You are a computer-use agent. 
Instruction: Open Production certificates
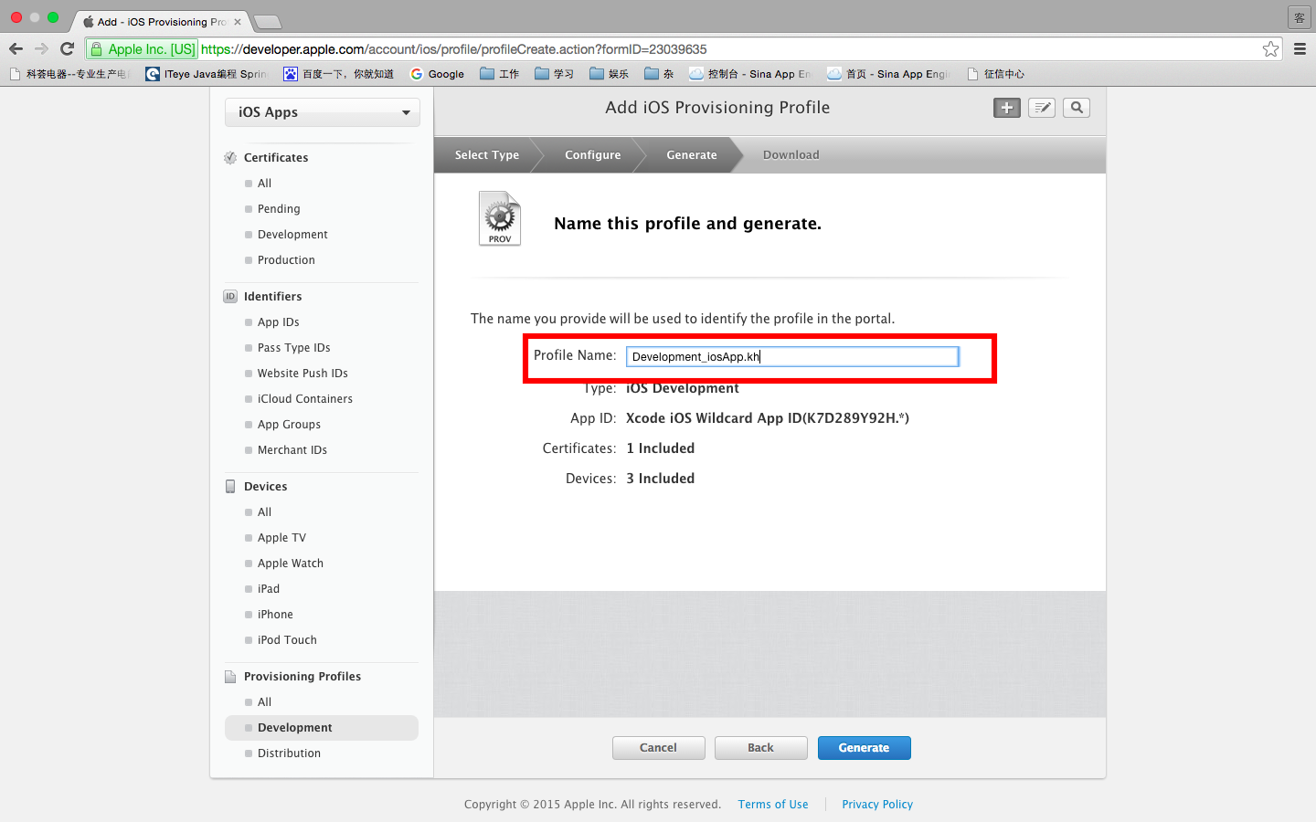tap(286, 260)
